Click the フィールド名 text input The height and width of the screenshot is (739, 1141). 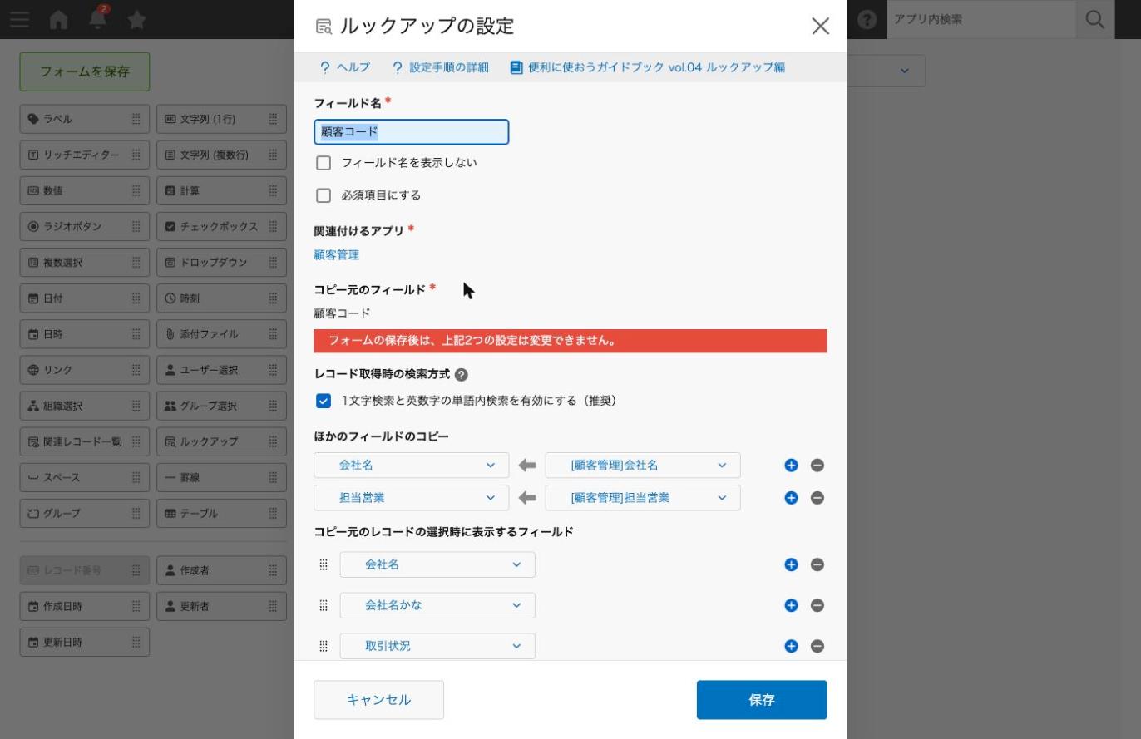pos(412,132)
